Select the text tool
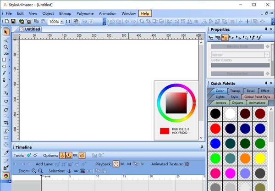The image size is (275, 191). (5, 54)
